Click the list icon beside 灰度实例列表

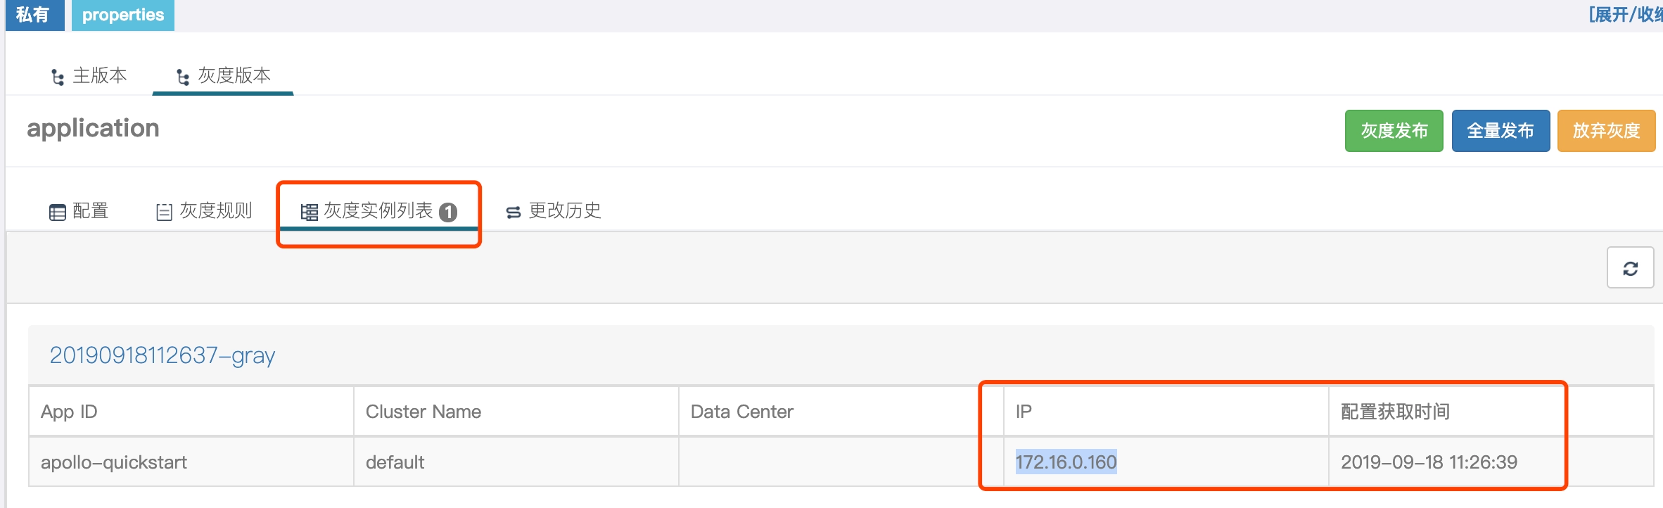tap(309, 212)
